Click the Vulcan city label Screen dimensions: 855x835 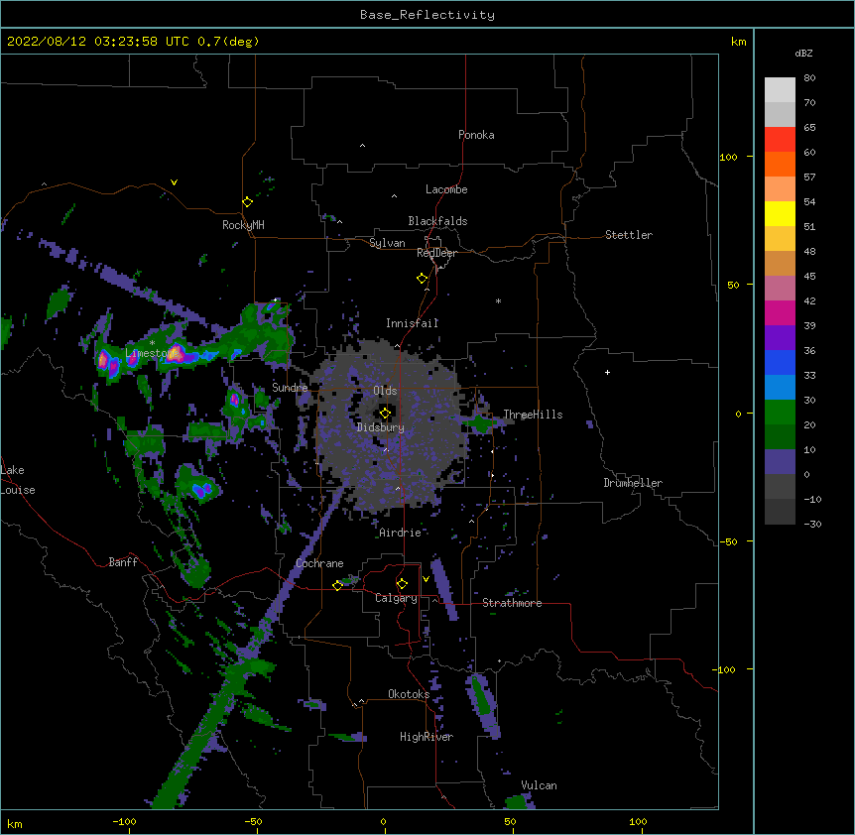[539, 785]
